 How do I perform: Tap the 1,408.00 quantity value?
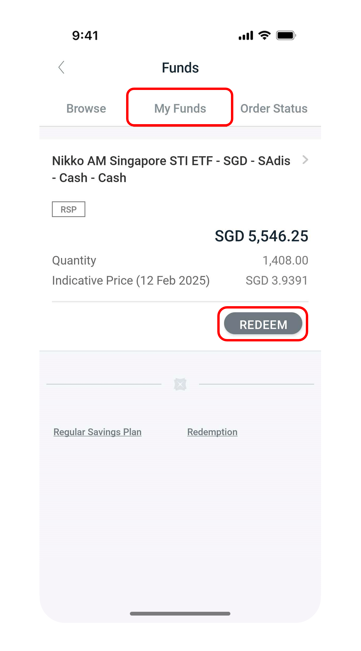[x=285, y=260]
